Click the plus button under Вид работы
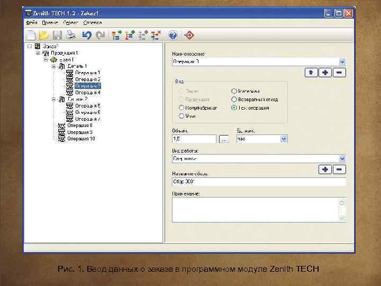The image size is (381, 286). coord(325,169)
